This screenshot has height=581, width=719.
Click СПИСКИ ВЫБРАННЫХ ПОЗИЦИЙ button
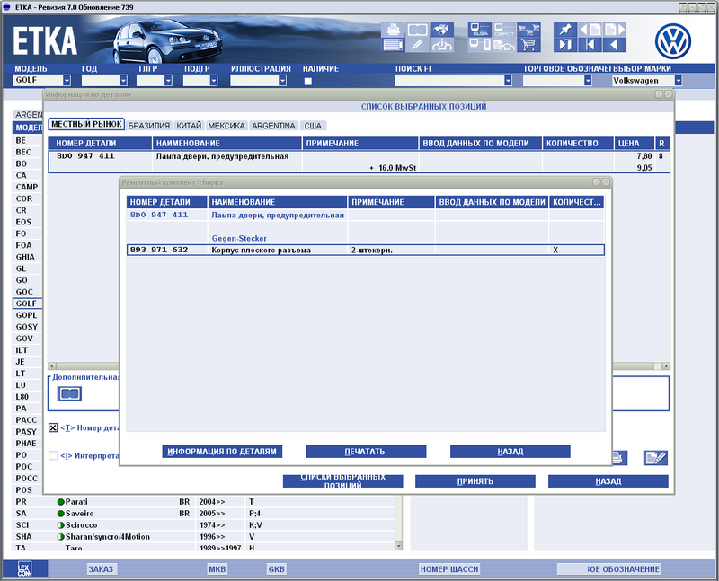tap(343, 481)
